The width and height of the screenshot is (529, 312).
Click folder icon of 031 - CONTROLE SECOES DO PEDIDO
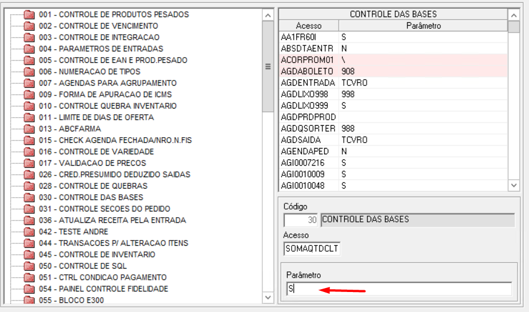pyautogui.click(x=29, y=209)
